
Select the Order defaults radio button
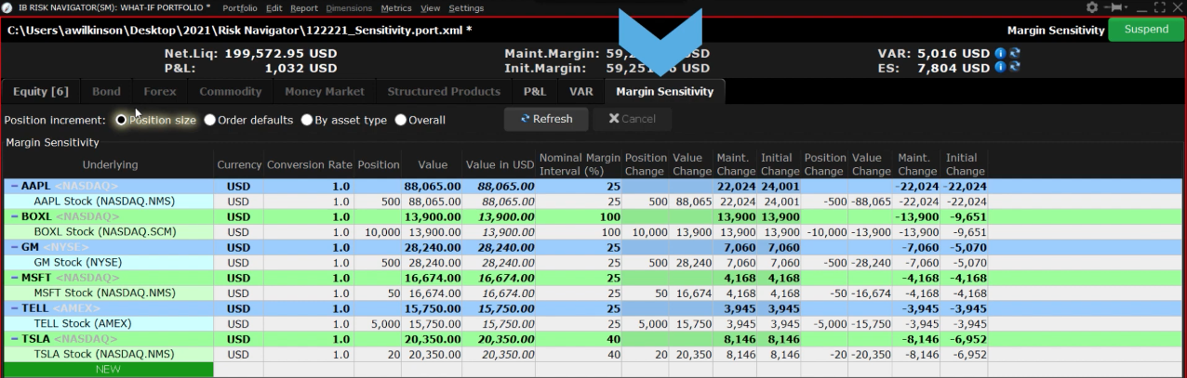[x=210, y=120]
